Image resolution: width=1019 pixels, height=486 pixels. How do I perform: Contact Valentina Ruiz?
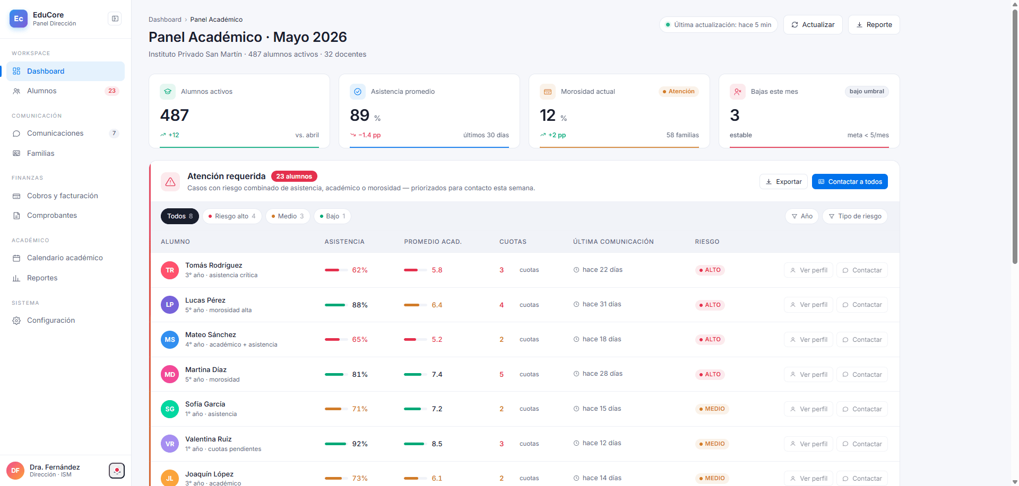[862, 444]
